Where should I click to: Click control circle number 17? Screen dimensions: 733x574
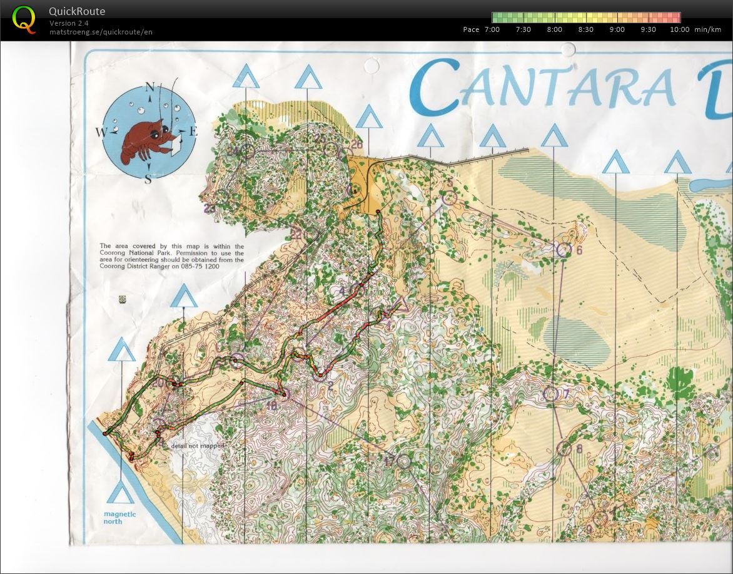[x=404, y=462]
